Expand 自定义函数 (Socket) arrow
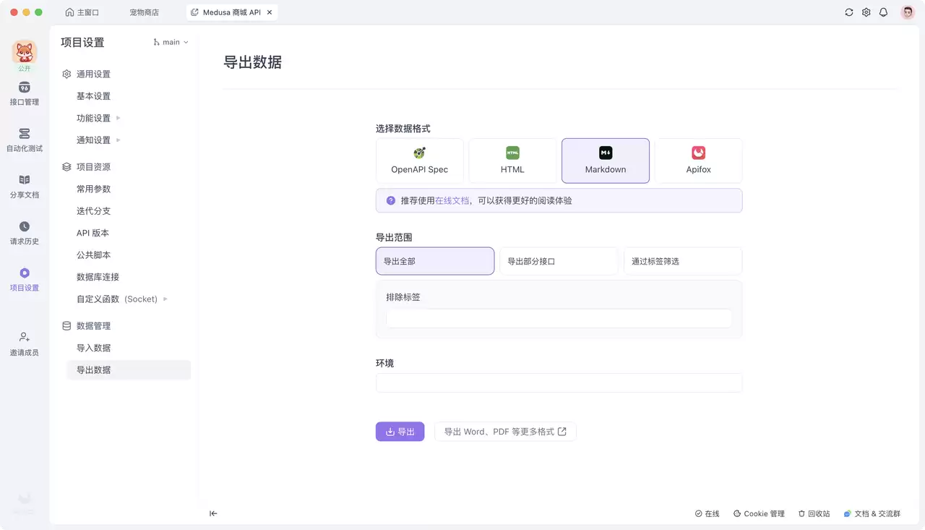The width and height of the screenshot is (925, 530). click(x=165, y=299)
